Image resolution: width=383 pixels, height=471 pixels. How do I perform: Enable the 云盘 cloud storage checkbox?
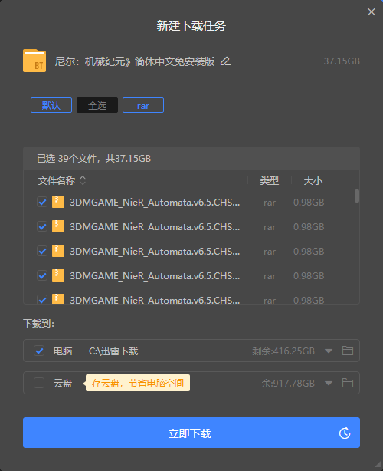point(39,383)
